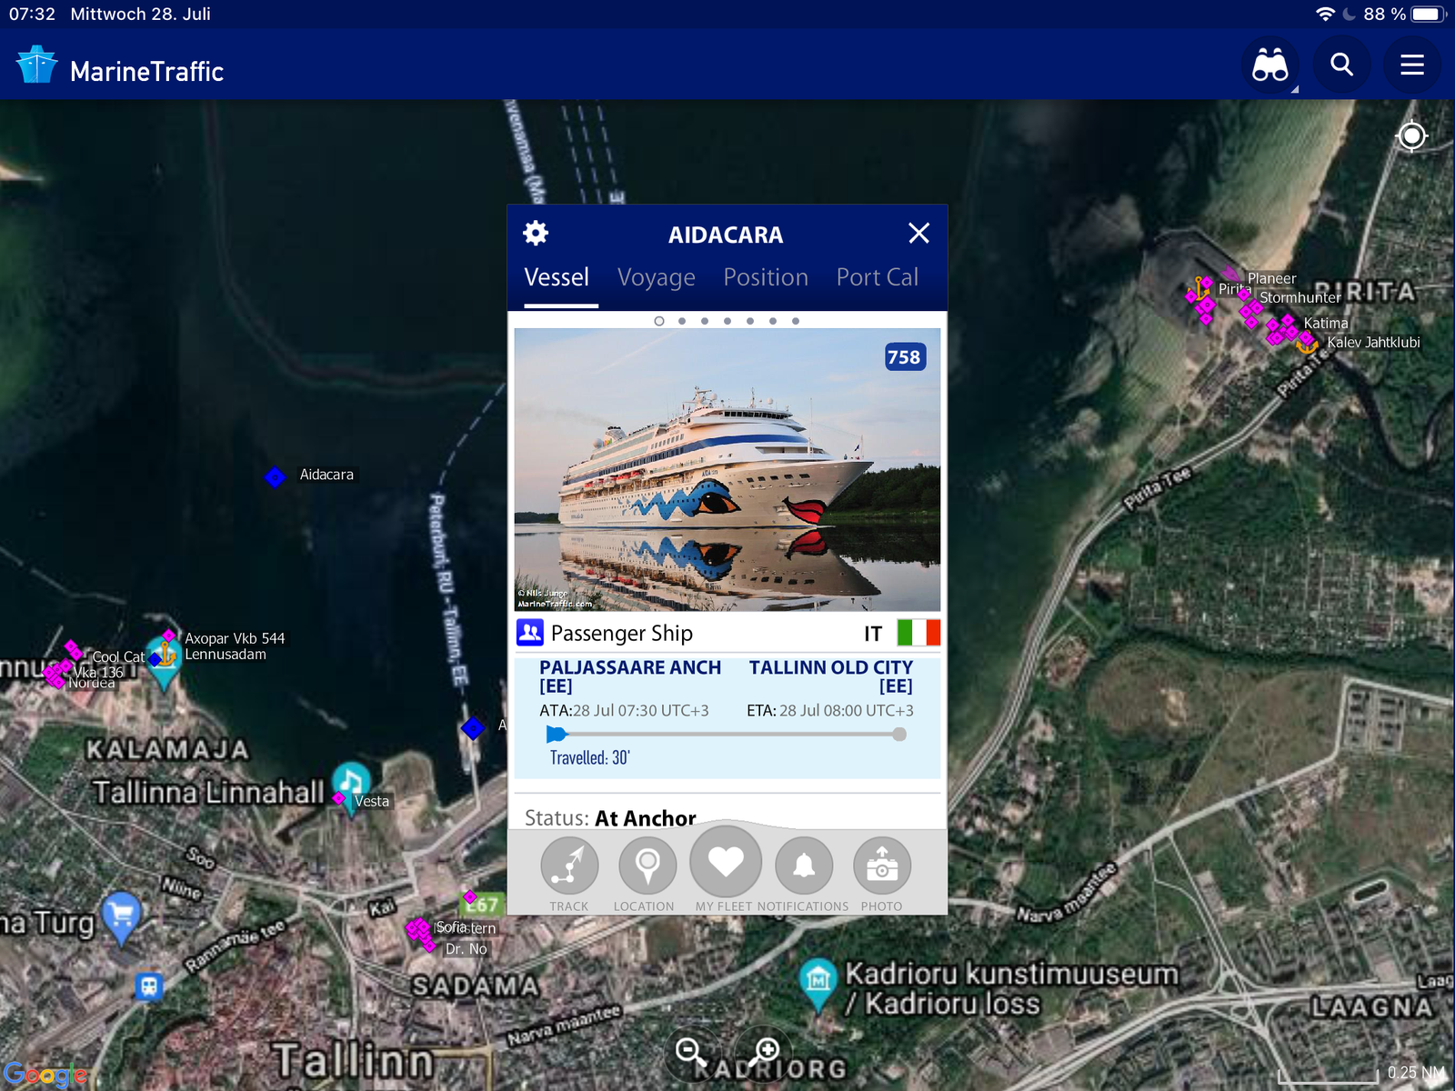Center map on my location
The image size is (1455, 1091).
point(1411,136)
